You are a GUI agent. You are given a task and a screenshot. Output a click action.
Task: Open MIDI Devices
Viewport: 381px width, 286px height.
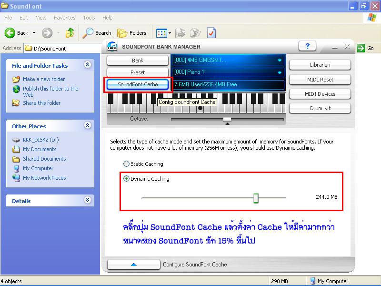(x=320, y=94)
